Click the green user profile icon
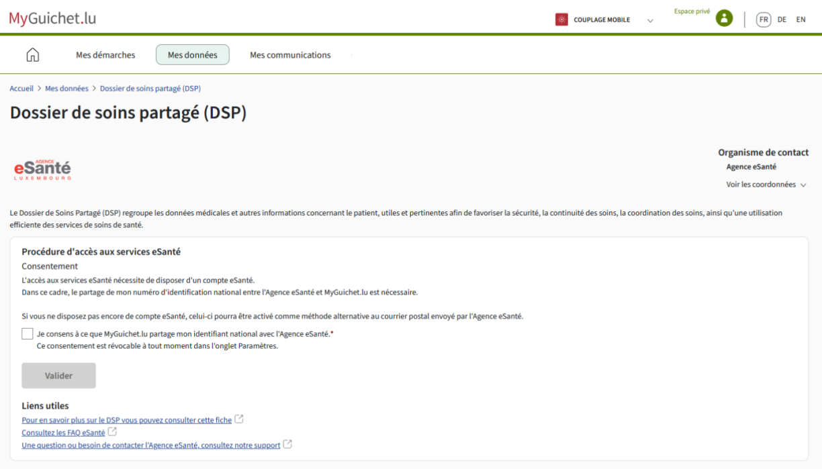Viewport: 822px width, 469px height. click(x=724, y=19)
